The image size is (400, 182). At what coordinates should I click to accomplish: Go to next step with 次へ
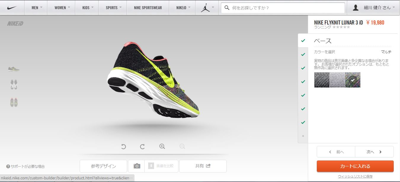pos(375,152)
